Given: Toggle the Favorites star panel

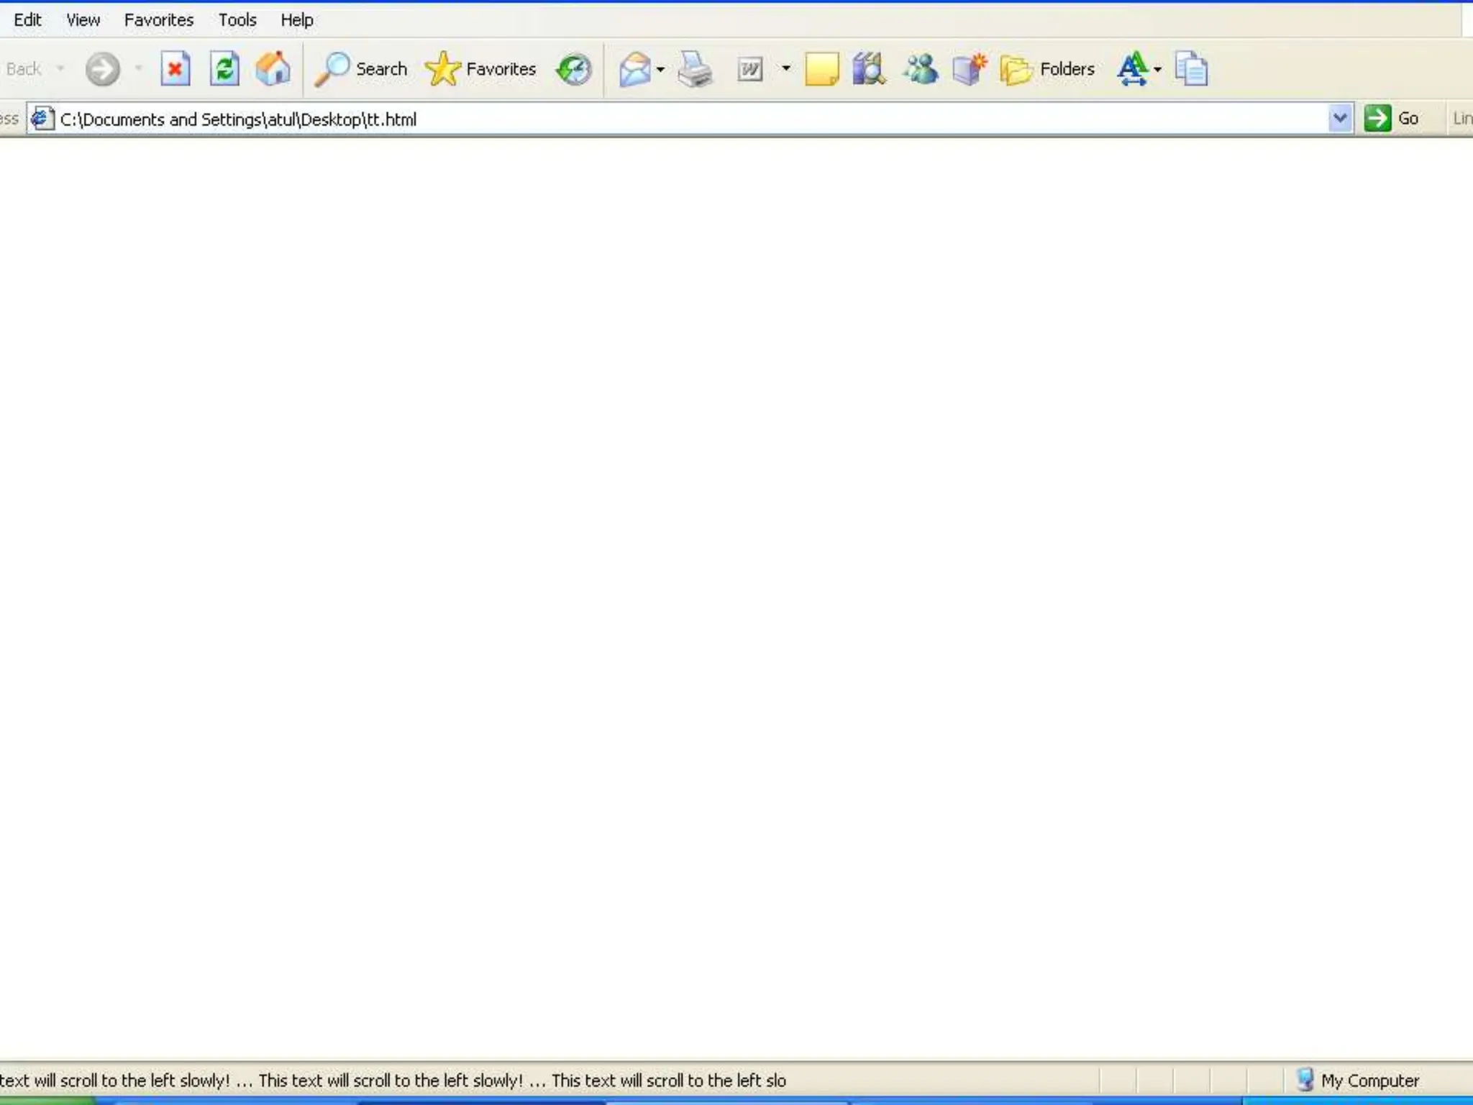Looking at the screenshot, I should click(x=480, y=70).
